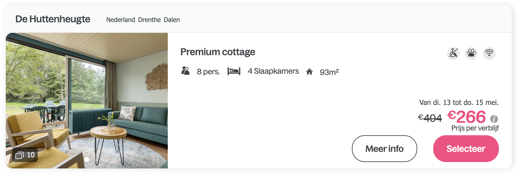The height and width of the screenshot is (178, 520).
Task: Click the €266 discounted price
Action: [x=467, y=117]
